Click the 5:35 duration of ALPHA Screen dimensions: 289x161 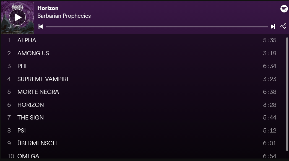click(269, 40)
